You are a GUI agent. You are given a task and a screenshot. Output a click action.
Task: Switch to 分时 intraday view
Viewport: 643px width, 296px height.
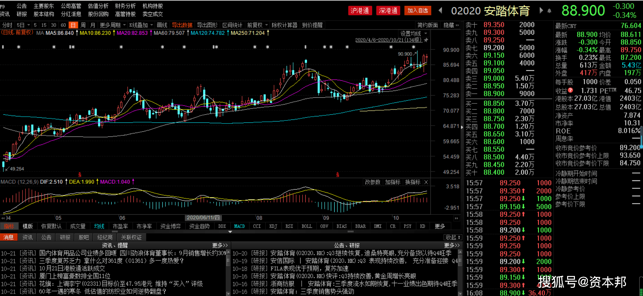(x=7, y=25)
